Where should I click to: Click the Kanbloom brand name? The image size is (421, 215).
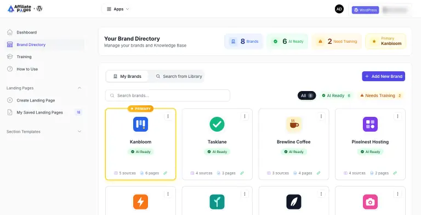point(141,142)
